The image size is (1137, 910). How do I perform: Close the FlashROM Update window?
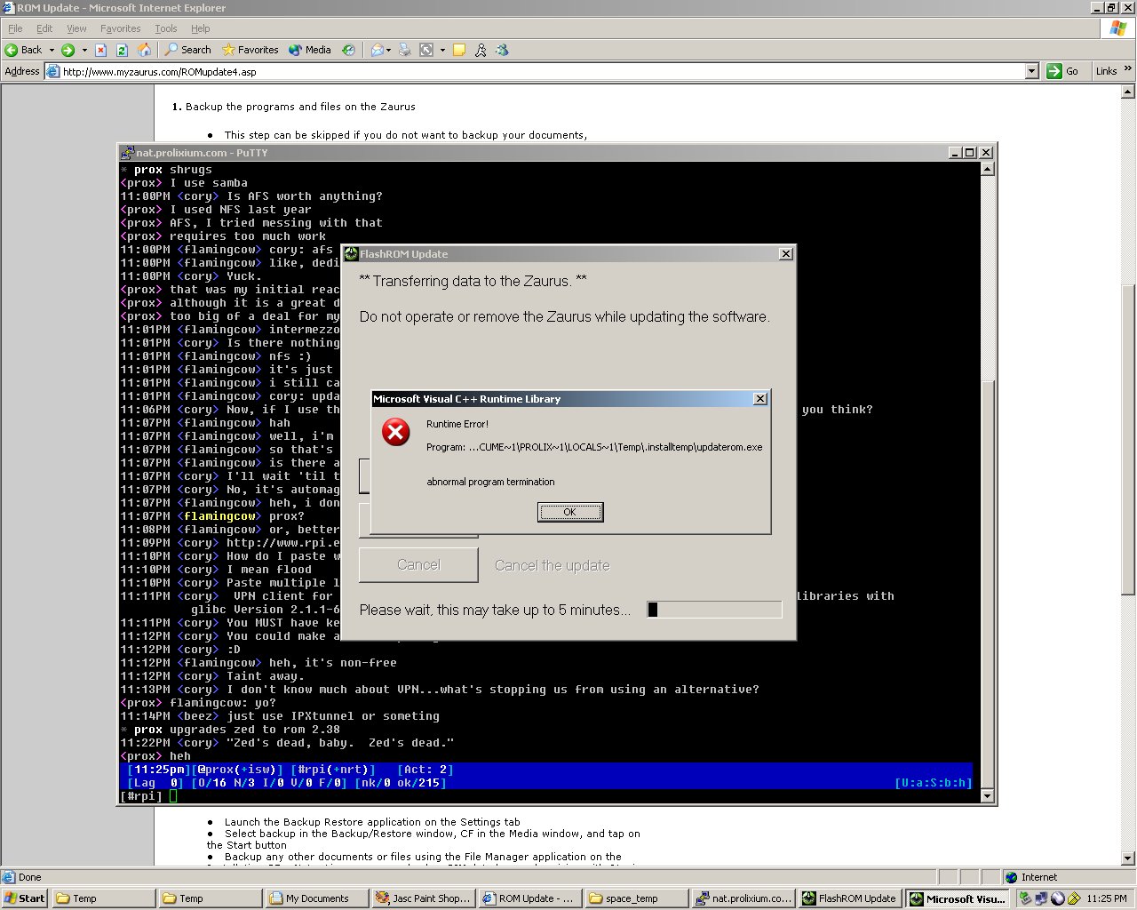(x=785, y=254)
